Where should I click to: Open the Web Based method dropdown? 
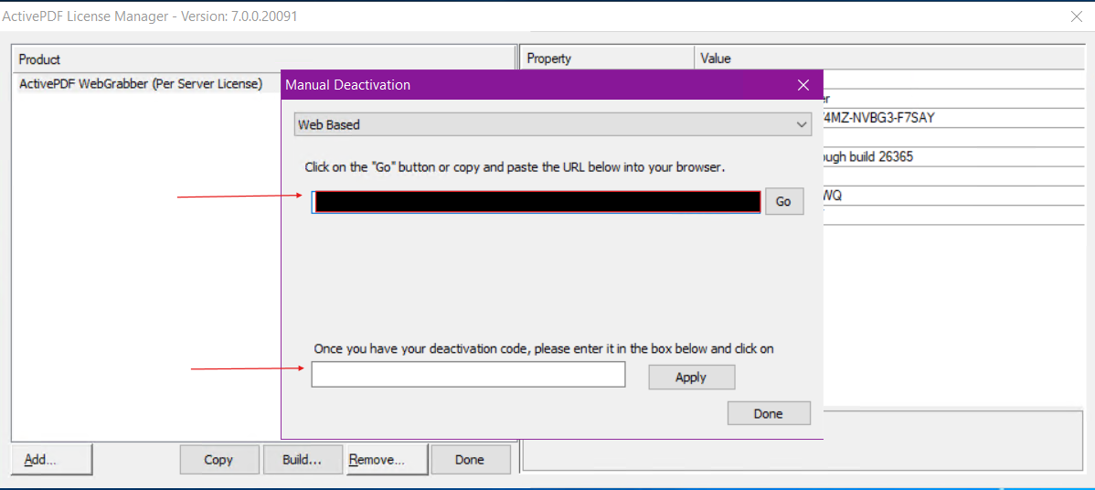(x=552, y=125)
